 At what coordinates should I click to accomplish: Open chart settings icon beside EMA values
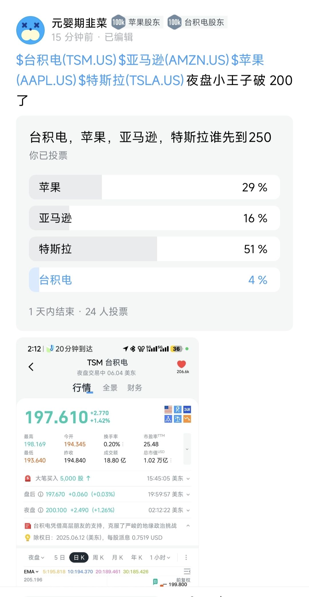click(x=187, y=571)
